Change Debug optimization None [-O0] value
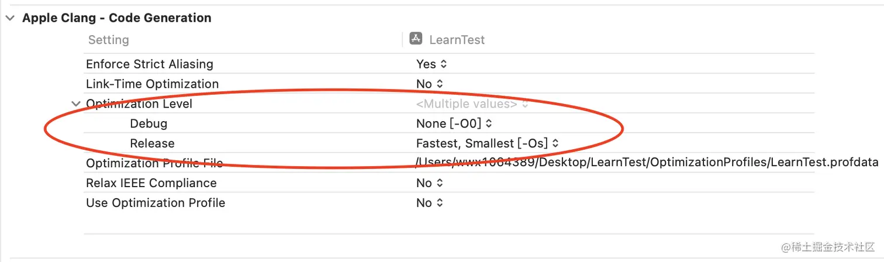Image resolution: width=884 pixels, height=262 pixels. pyautogui.click(x=454, y=124)
